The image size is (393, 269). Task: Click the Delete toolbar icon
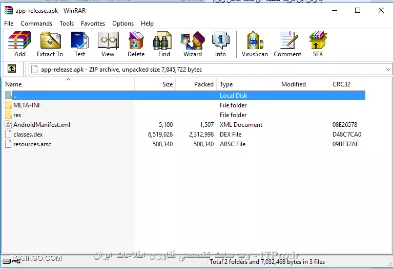click(136, 44)
